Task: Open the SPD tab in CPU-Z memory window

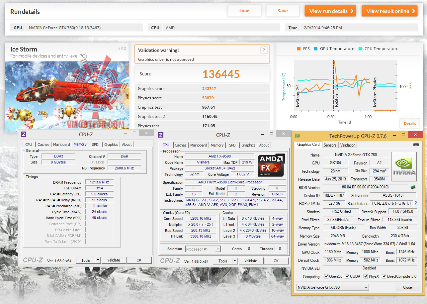Action: [x=95, y=145]
